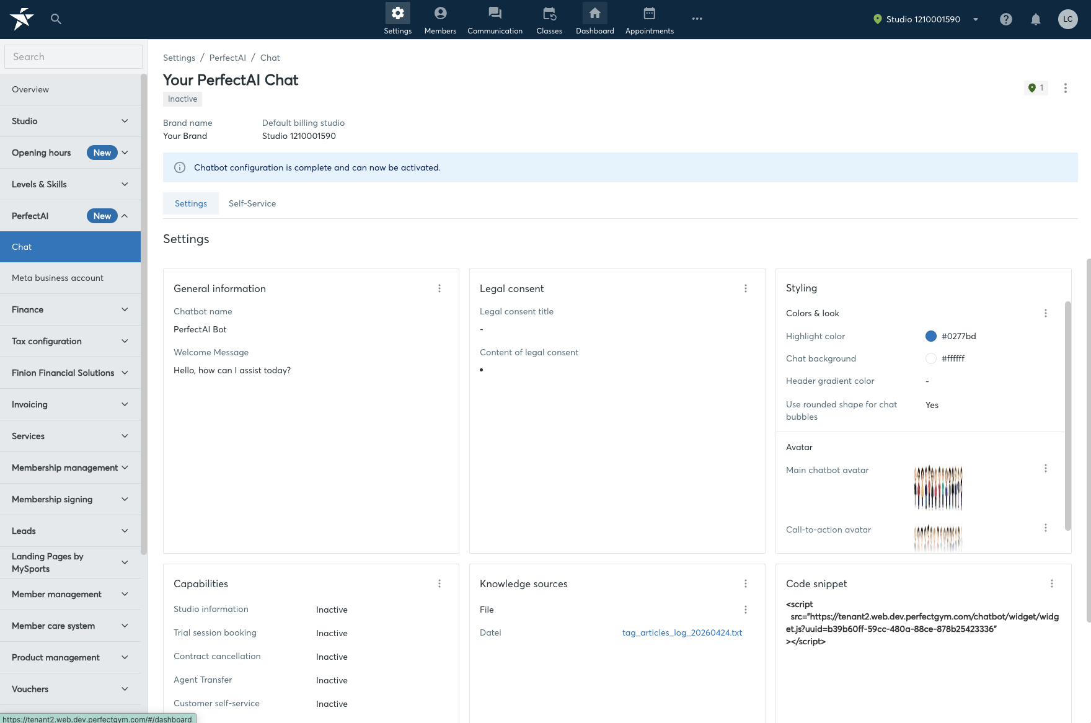Open the Settings gear in top navigation
The image size is (1091, 723).
click(397, 19)
